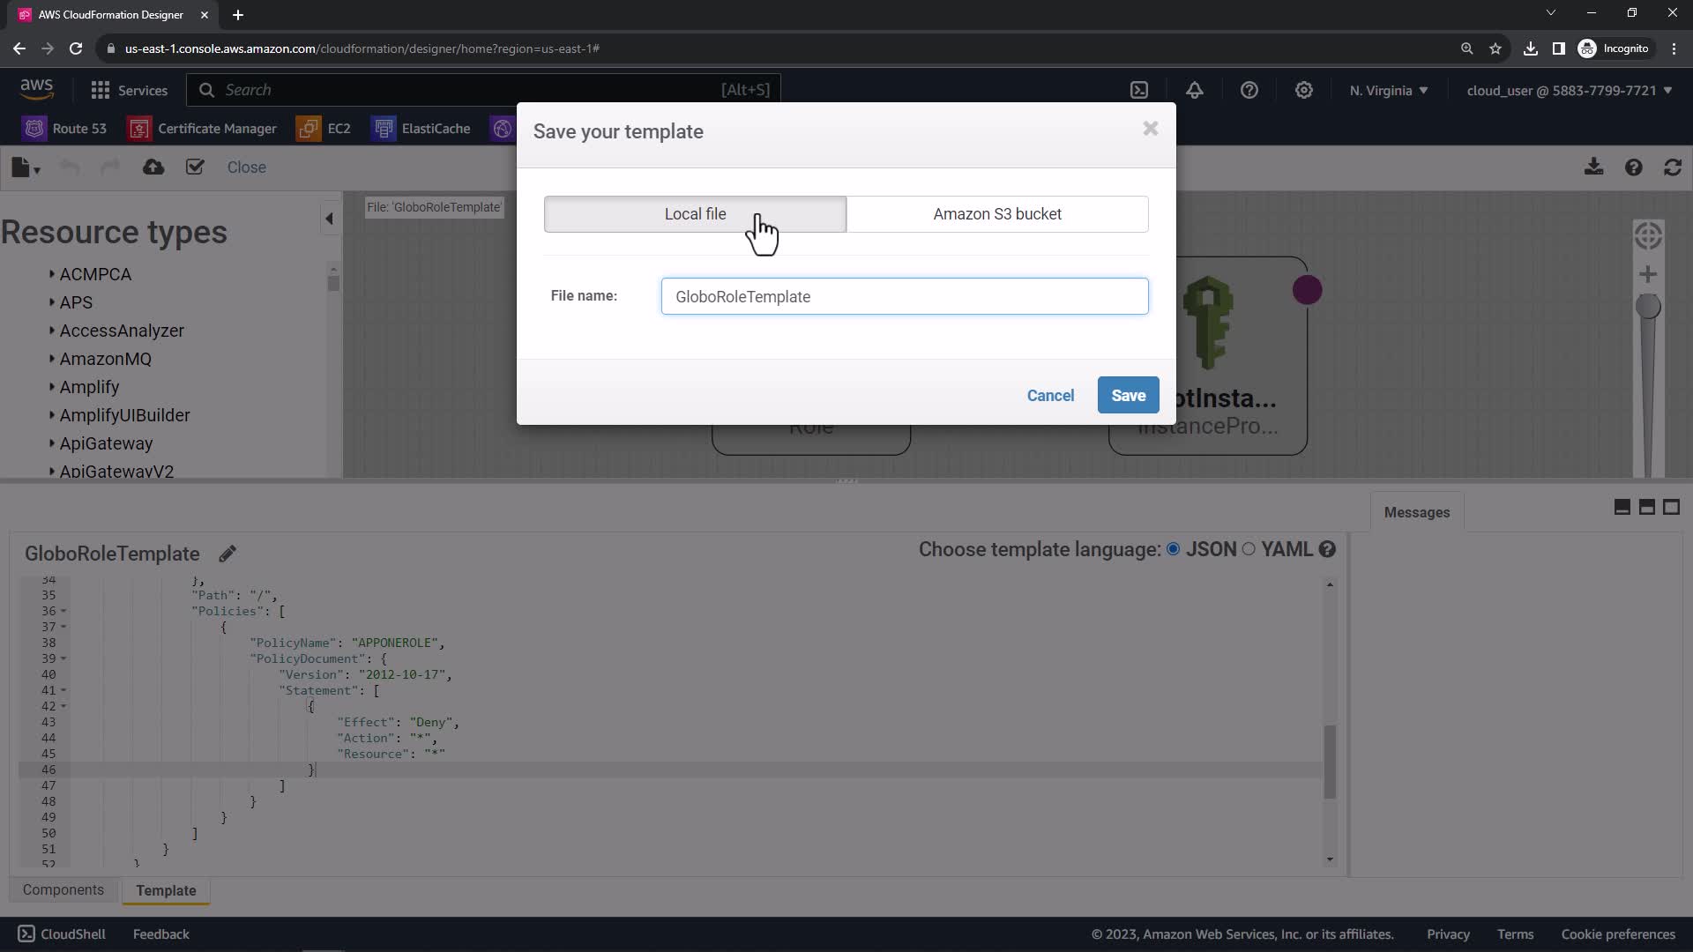Collapse the Resource types panel arrow
Screen dimensions: 1693x952
coord(329,219)
